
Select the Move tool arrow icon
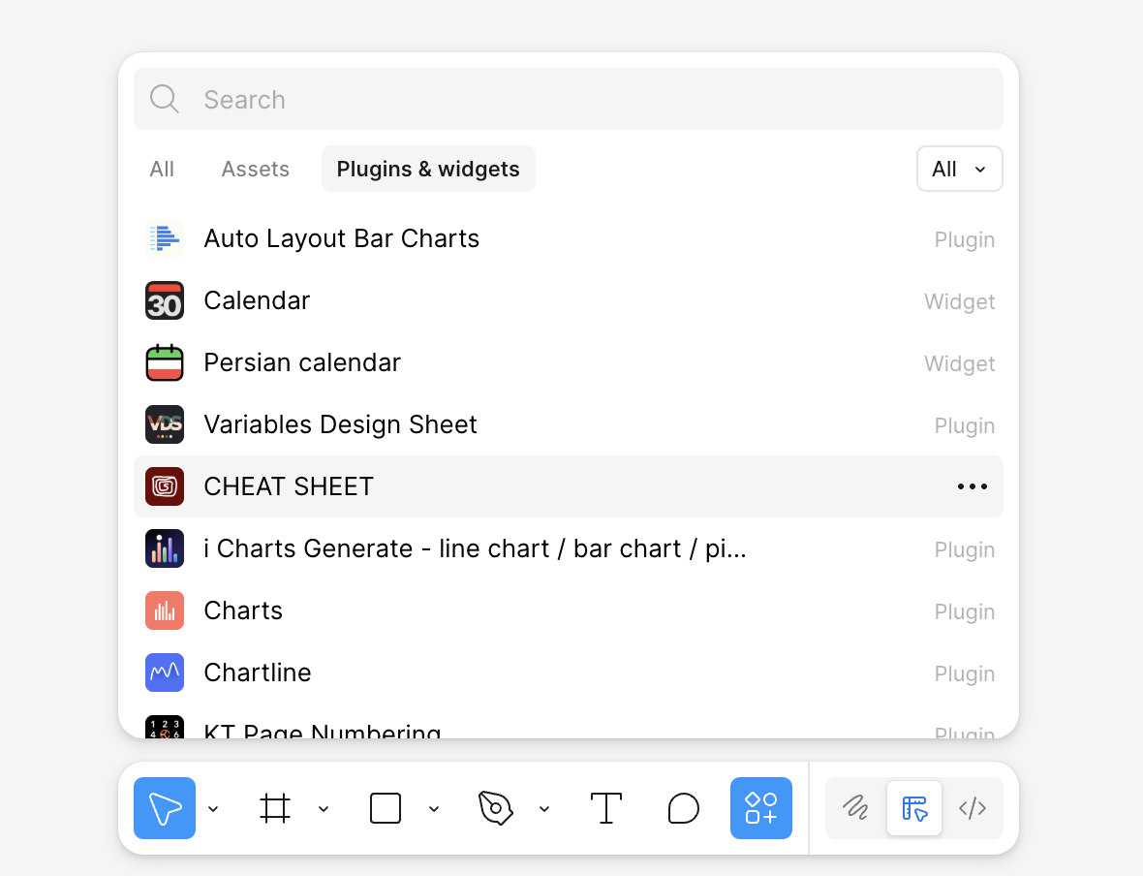coord(165,808)
